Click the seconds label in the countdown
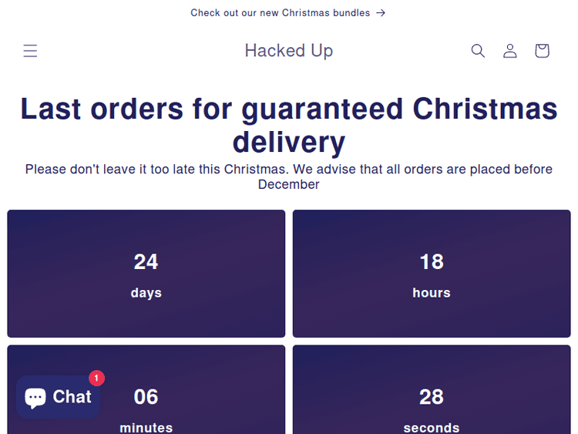This screenshot has width=578, height=434. pyautogui.click(x=432, y=427)
